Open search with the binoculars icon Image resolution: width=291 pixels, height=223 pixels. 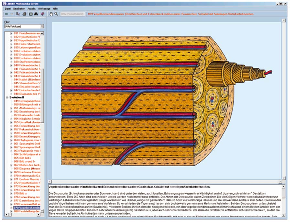coord(37,14)
